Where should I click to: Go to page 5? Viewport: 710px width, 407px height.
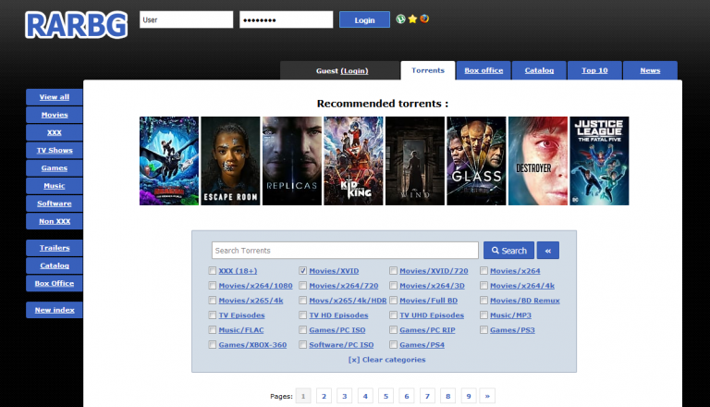(x=386, y=396)
